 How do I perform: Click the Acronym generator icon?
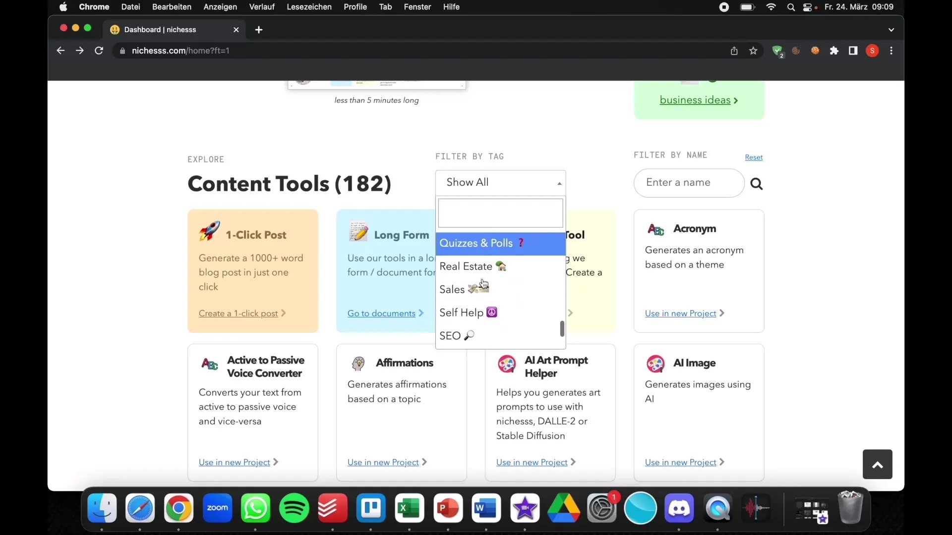[656, 229]
